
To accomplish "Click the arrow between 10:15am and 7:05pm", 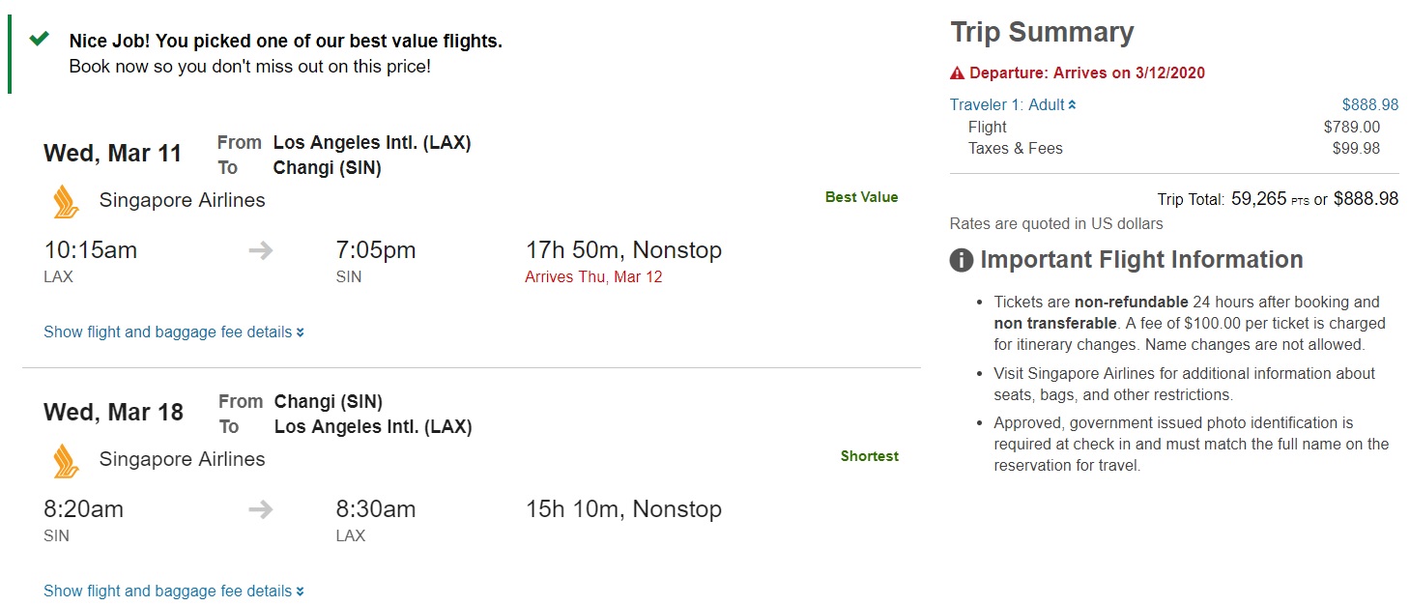I will coord(260,251).
